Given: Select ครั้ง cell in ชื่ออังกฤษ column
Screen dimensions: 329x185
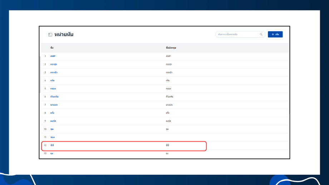Looking at the screenshot, I should (167, 113).
